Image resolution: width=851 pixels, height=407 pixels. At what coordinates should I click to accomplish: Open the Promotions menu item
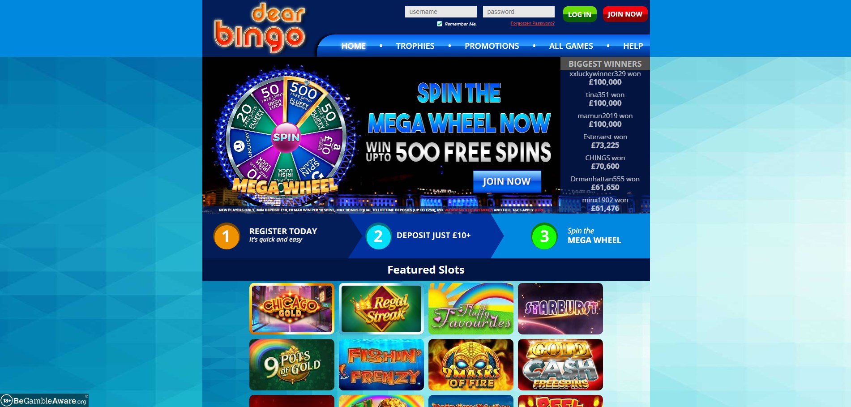pos(492,46)
